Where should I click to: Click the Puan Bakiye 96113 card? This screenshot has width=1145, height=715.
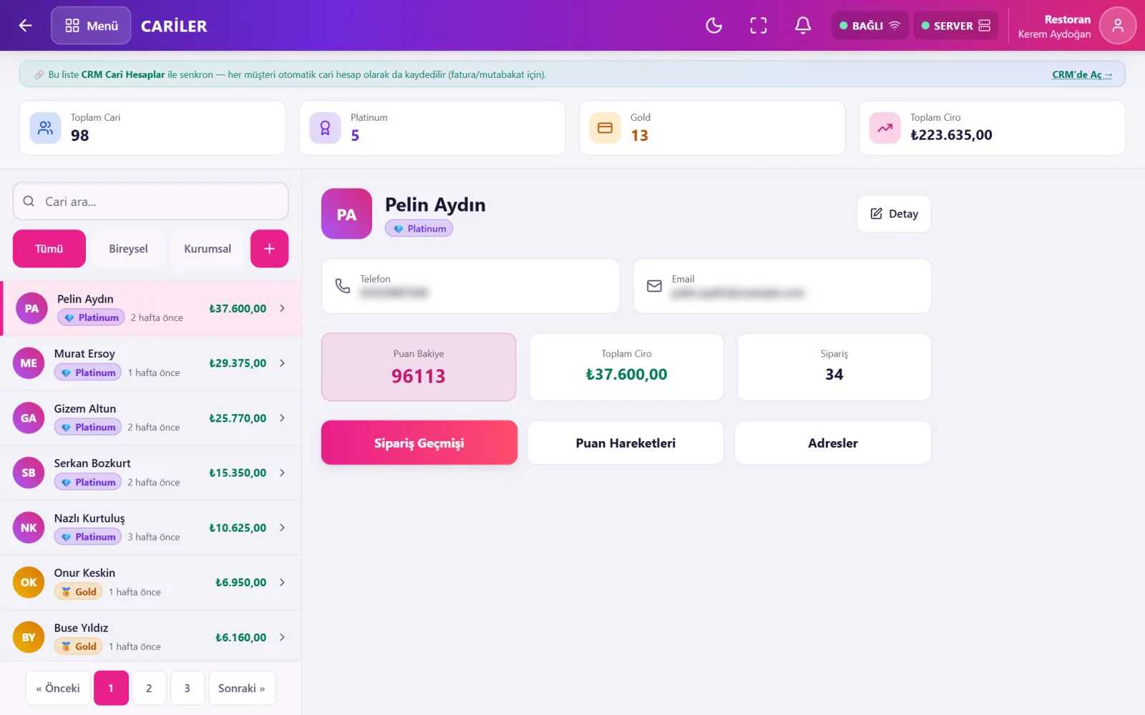tap(419, 367)
